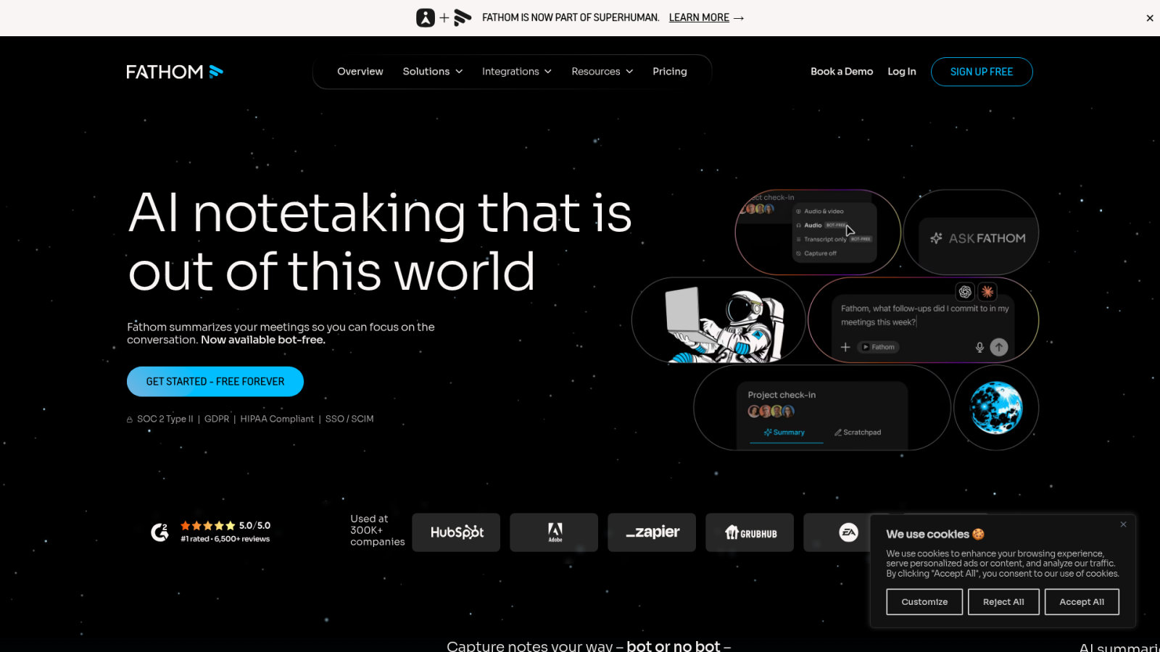Click the Adobe company logo
Screen dimensions: 1160x652
pos(554,532)
